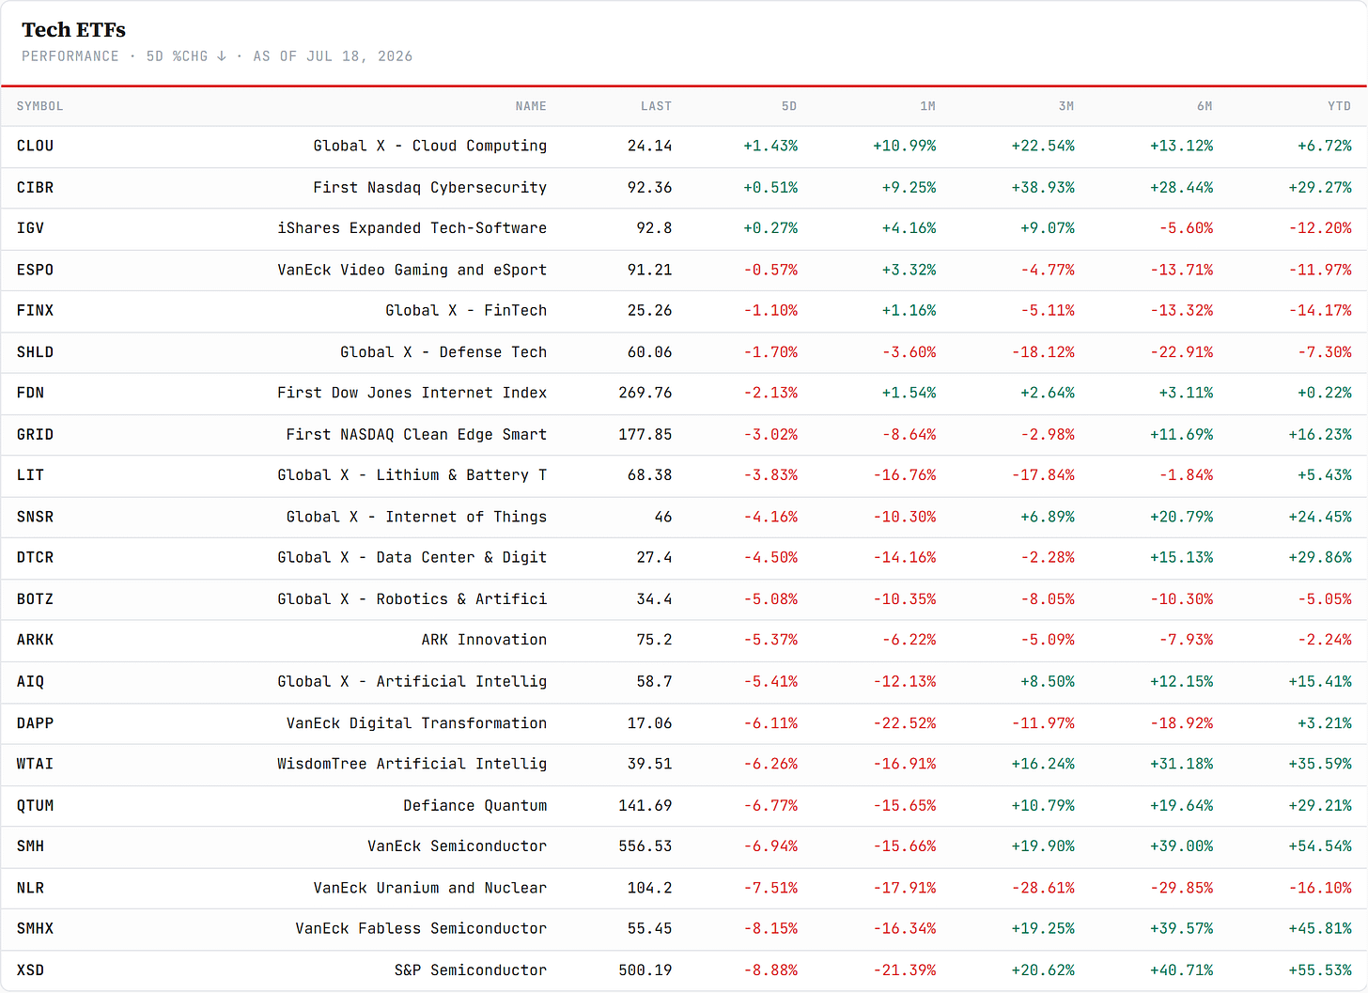Select WTAI YTD value +35.59%
1368x993 pixels.
point(1320,764)
